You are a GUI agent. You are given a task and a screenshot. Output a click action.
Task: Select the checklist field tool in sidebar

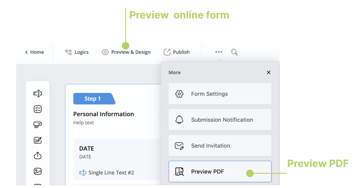(x=37, y=109)
